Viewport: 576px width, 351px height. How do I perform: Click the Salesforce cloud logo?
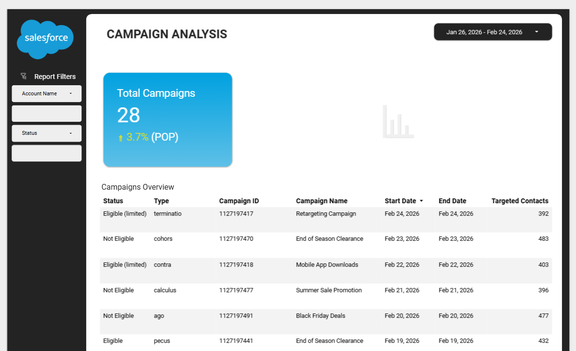(45, 39)
